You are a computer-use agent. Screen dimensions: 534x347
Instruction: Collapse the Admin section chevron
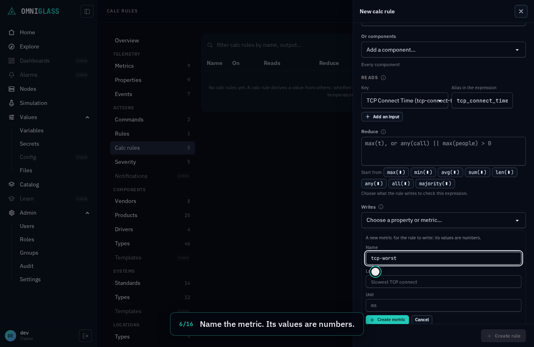(87, 213)
